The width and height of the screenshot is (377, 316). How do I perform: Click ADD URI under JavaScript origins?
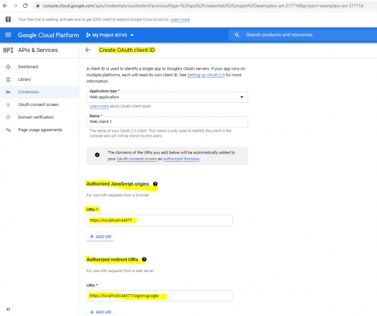click(100, 236)
